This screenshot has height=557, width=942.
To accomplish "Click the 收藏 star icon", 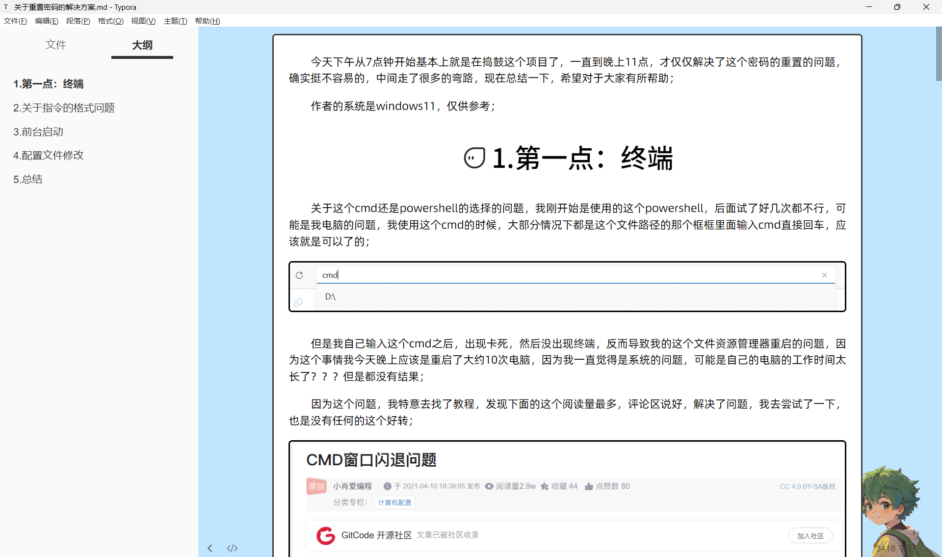I will point(544,486).
